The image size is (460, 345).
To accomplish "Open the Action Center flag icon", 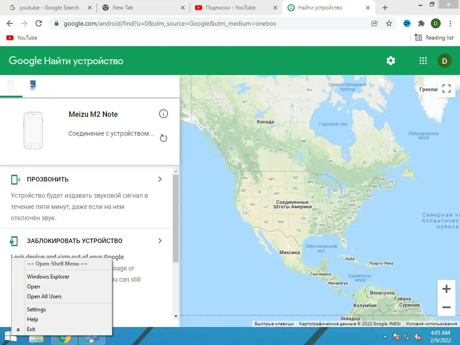I will (396, 337).
